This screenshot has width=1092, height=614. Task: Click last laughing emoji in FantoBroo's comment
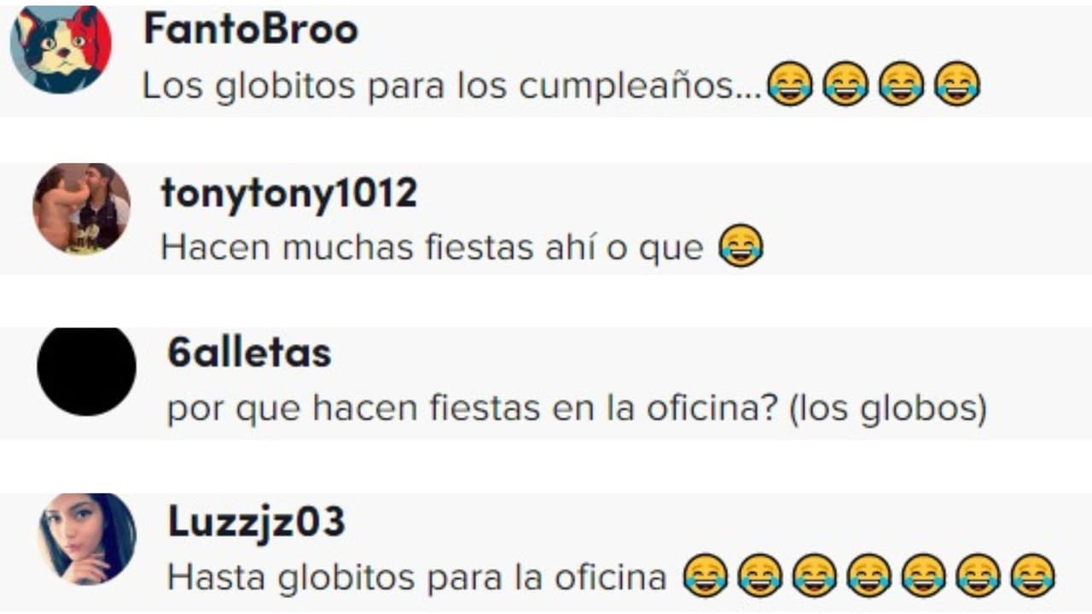pos(956,84)
